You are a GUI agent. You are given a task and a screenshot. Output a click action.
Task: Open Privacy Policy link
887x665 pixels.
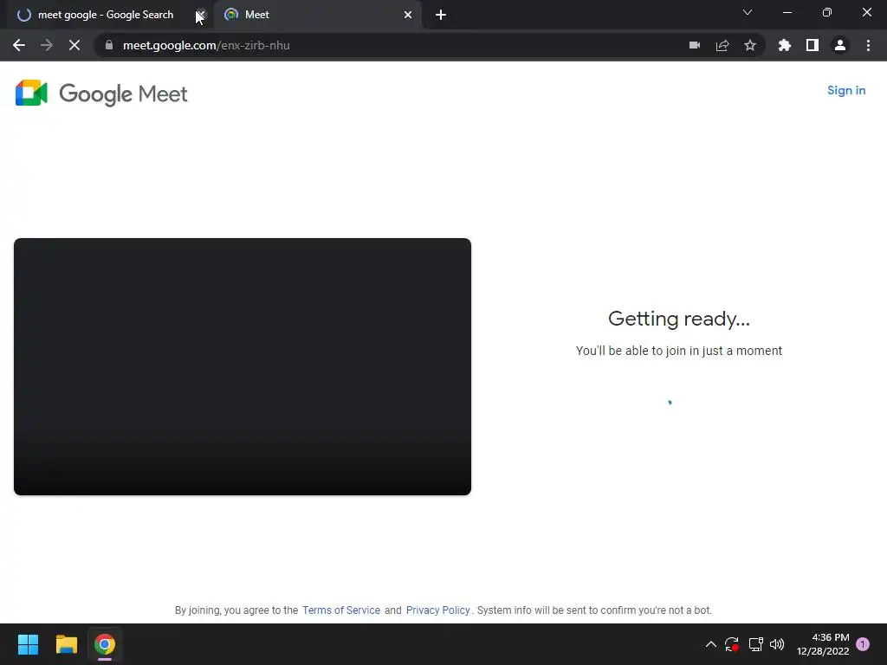437,610
